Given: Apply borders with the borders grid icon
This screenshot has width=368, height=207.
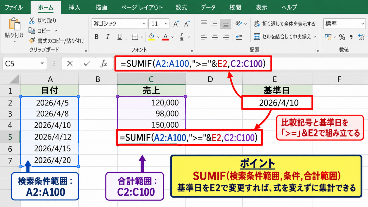Looking at the screenshot, I should coord(135,37).
